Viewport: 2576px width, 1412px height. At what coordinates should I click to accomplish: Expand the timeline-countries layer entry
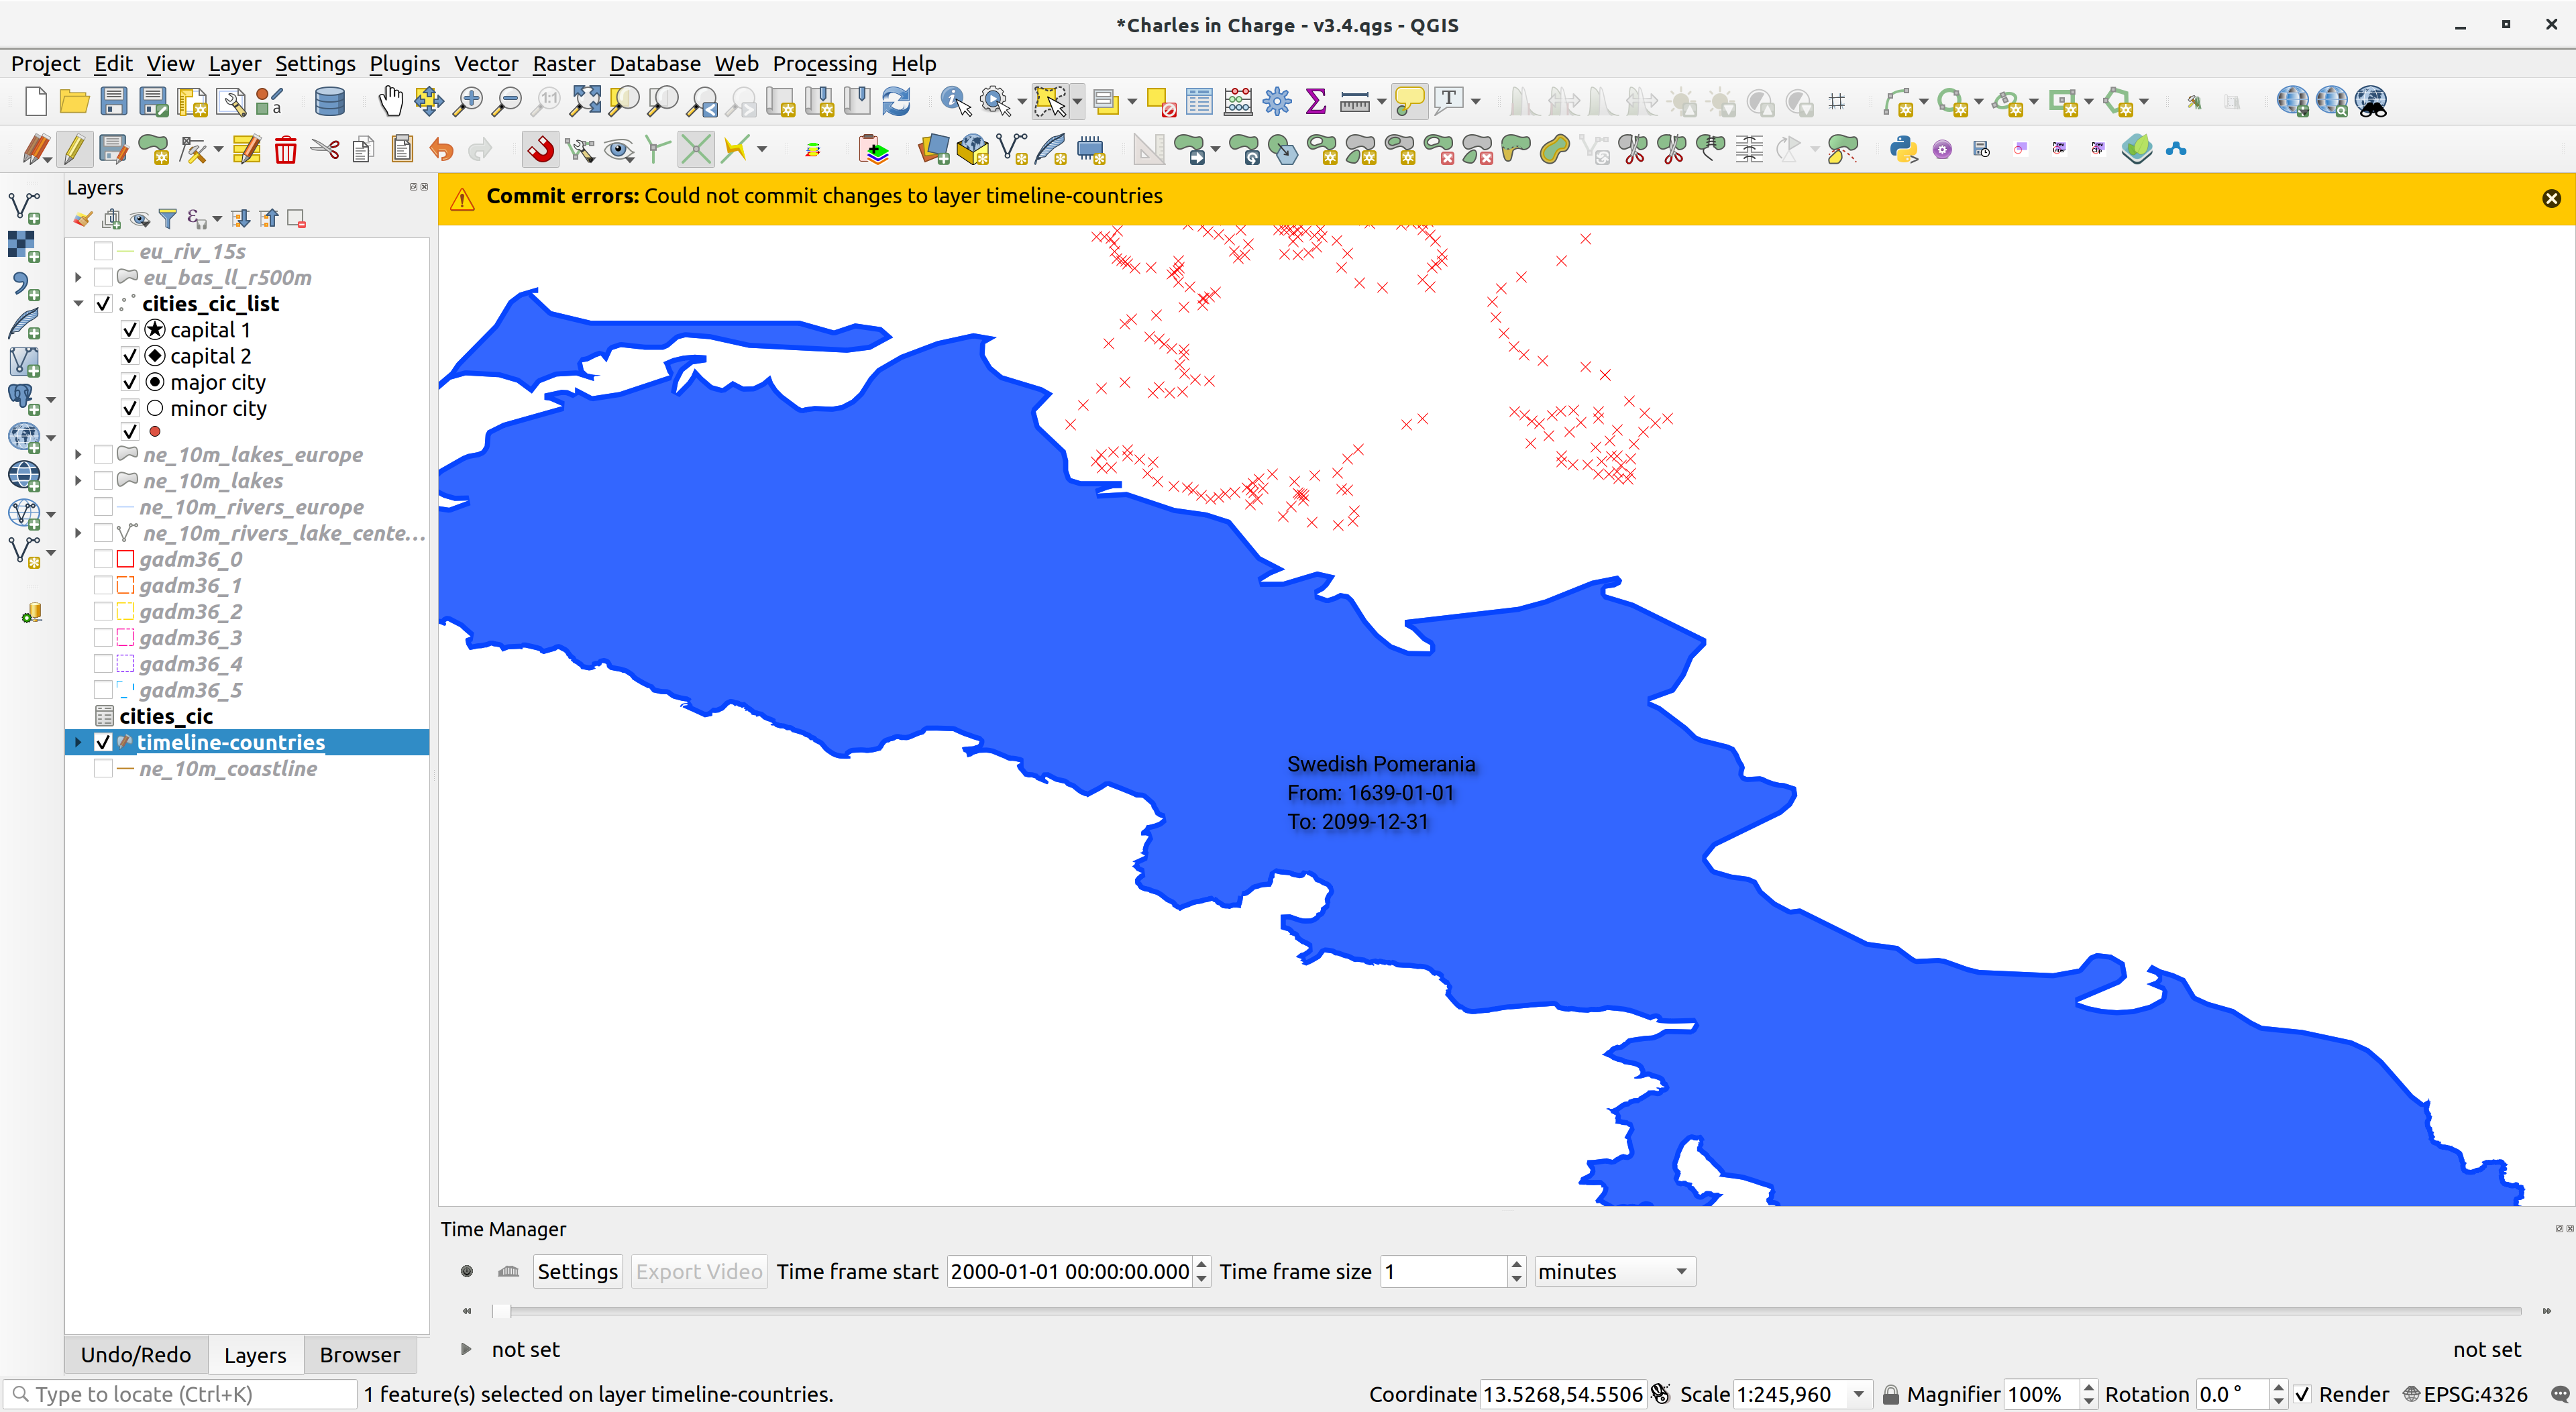[78, 742]
